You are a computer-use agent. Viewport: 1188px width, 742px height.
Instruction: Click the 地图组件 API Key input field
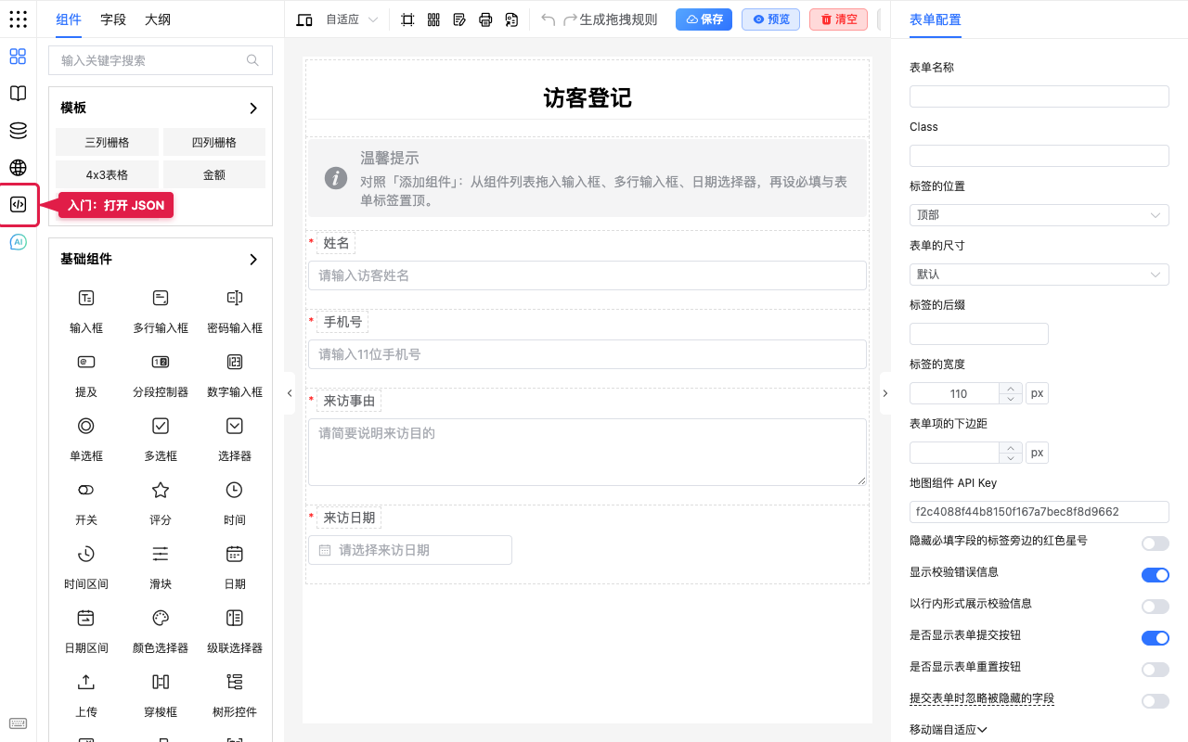point(1039,512)
